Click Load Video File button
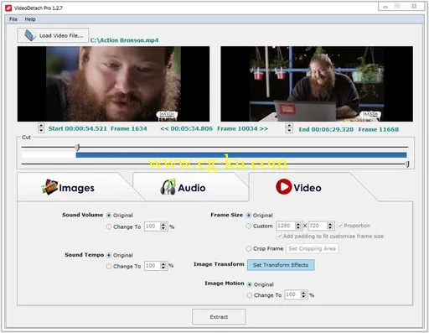The width and height of the screenshot is (429, 333). coord(53,35)
